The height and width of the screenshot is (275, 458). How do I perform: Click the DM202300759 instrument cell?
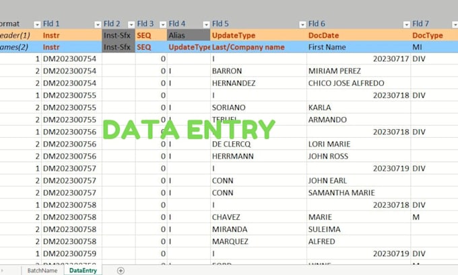[71, 253]
